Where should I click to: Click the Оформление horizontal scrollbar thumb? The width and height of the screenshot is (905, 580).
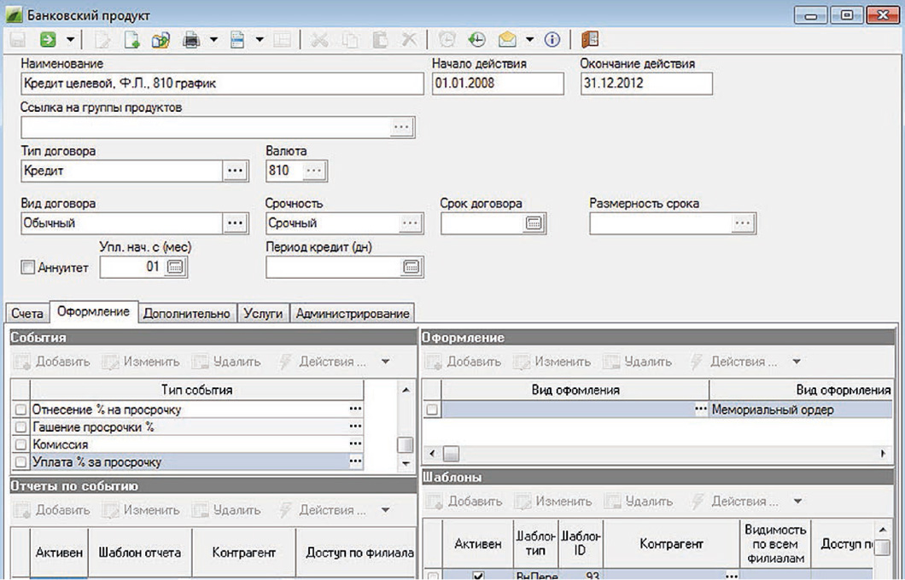pos(449,453)
